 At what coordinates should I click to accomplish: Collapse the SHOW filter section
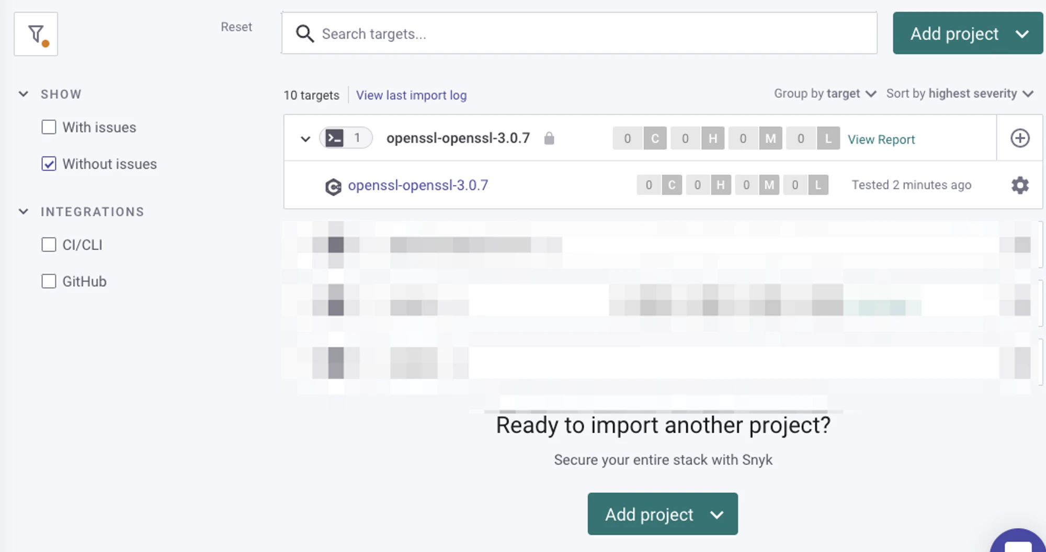tap(24, 94)
